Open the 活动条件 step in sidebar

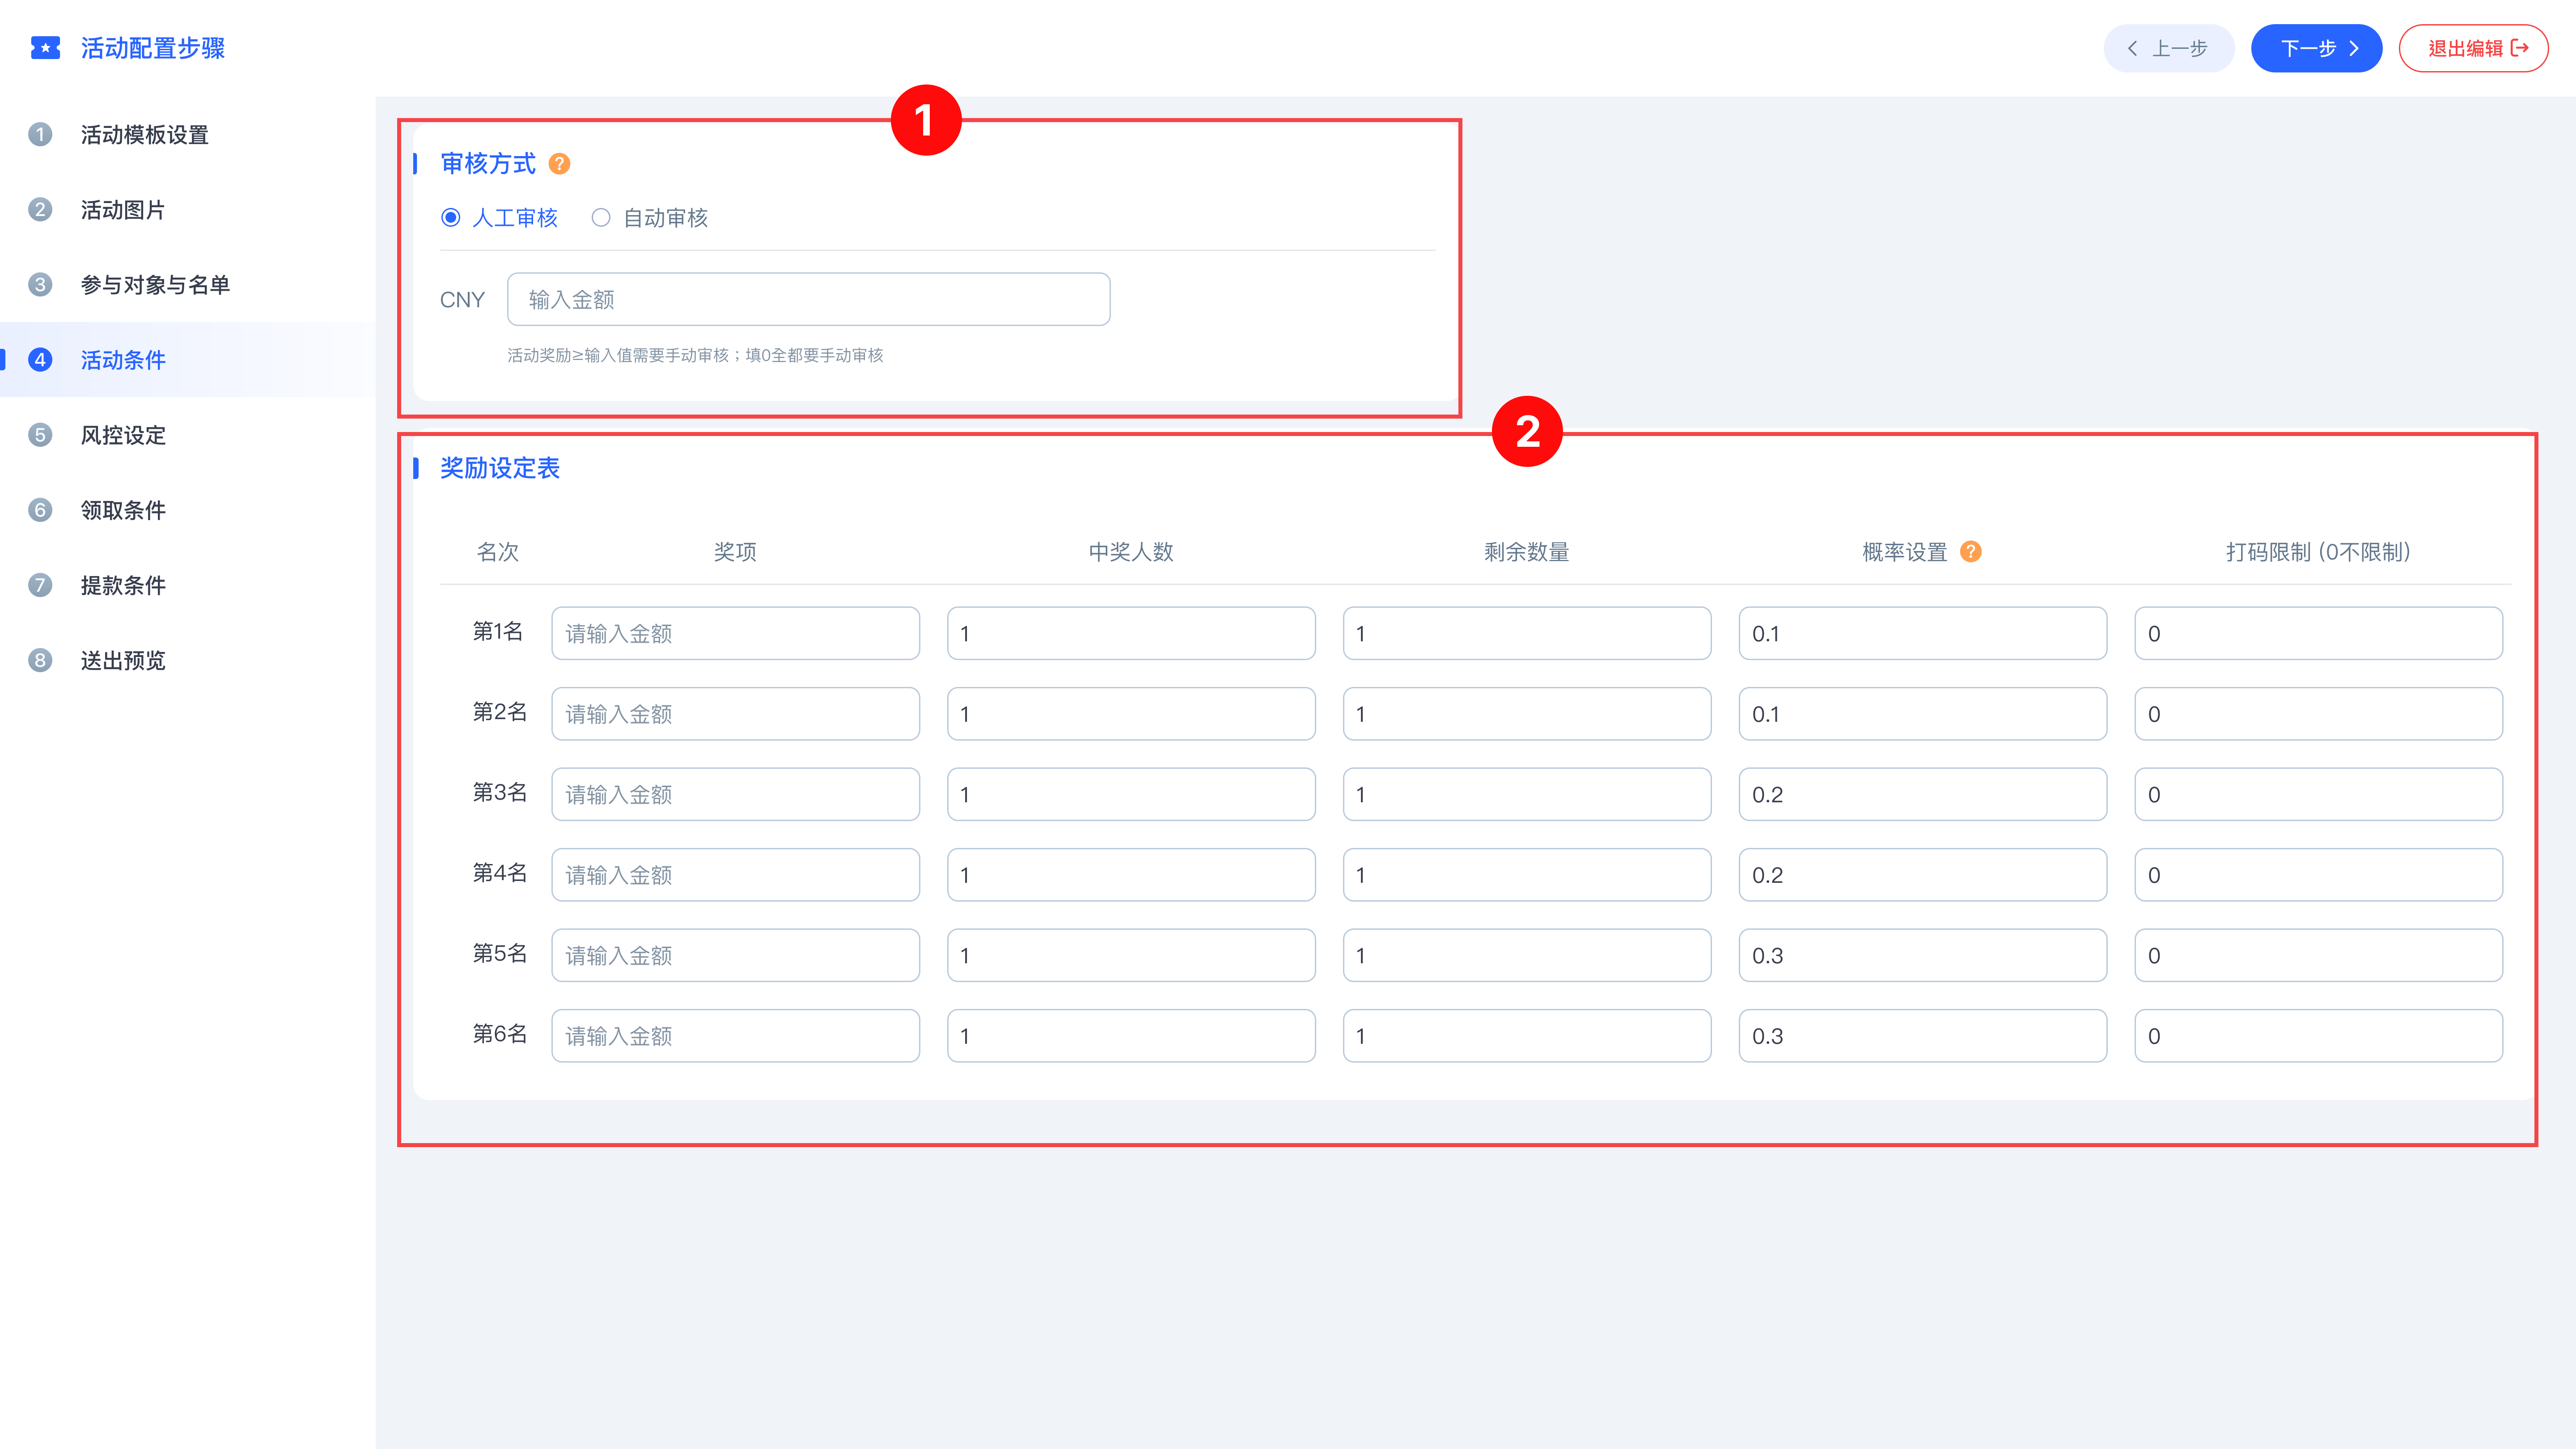click(x=123, y=360)
